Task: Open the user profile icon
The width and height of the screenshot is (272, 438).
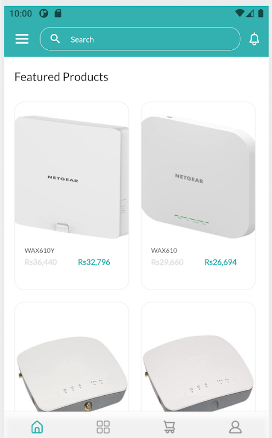Action: point(235,427)
